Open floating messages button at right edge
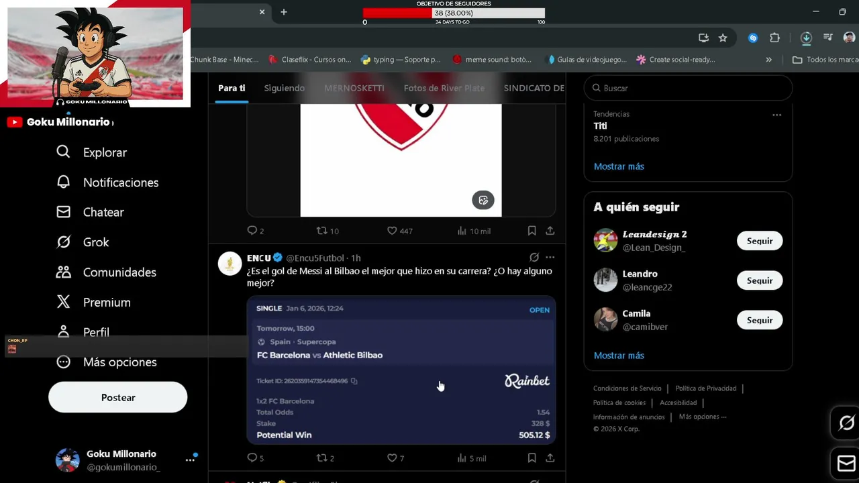Viewport: 859px width, 483px height. tap(846, 463)
